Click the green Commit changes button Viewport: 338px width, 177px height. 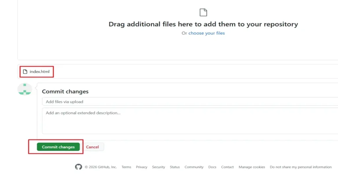pos(58,147)
